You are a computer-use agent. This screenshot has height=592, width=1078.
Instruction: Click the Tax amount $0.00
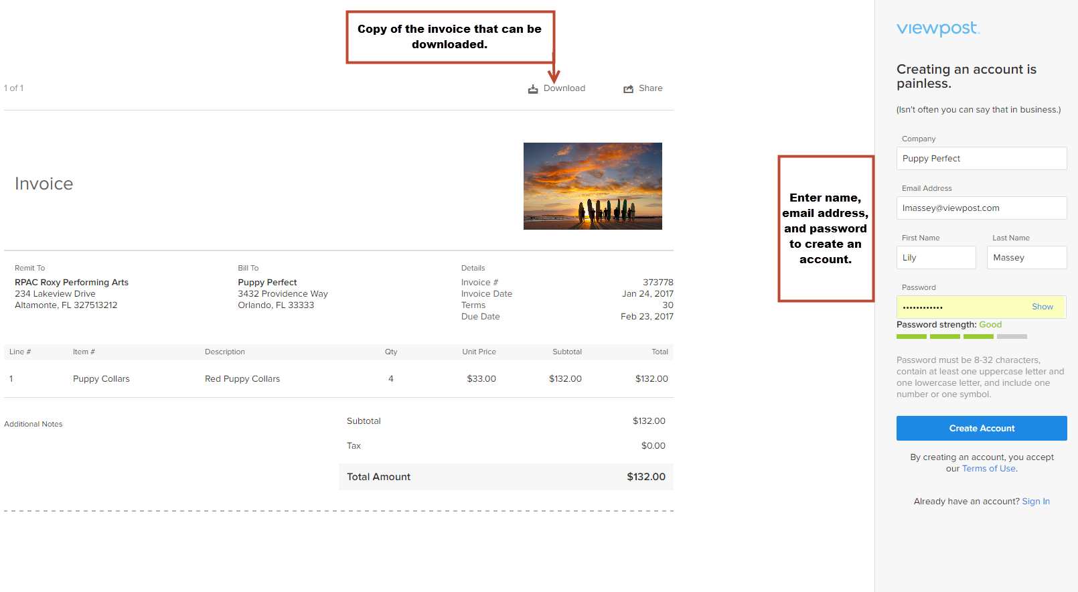coord(653,446)
